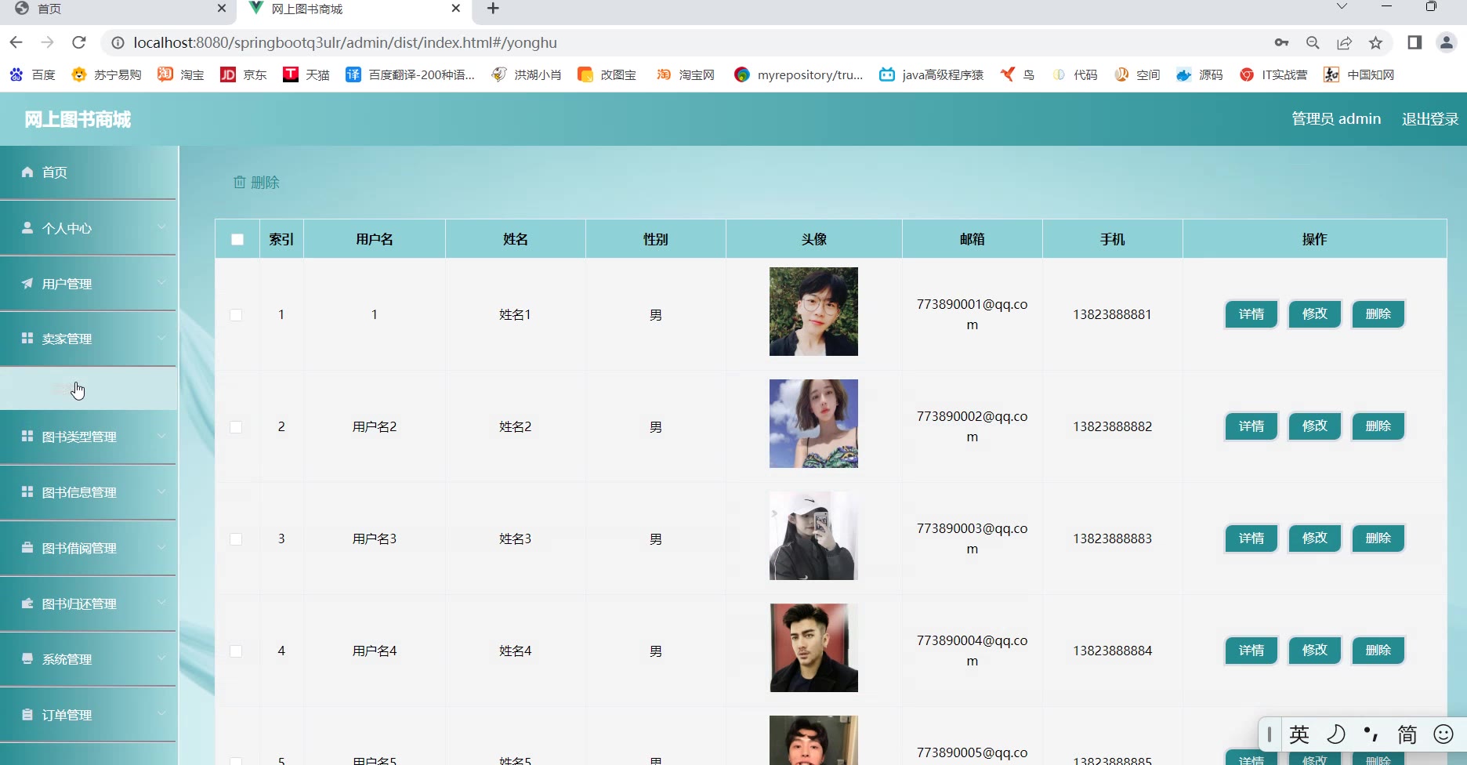This screenshot has width=1467, height=765.
Task: Click the avatar photo of 姓名3
Action: (x=813, y=535)
